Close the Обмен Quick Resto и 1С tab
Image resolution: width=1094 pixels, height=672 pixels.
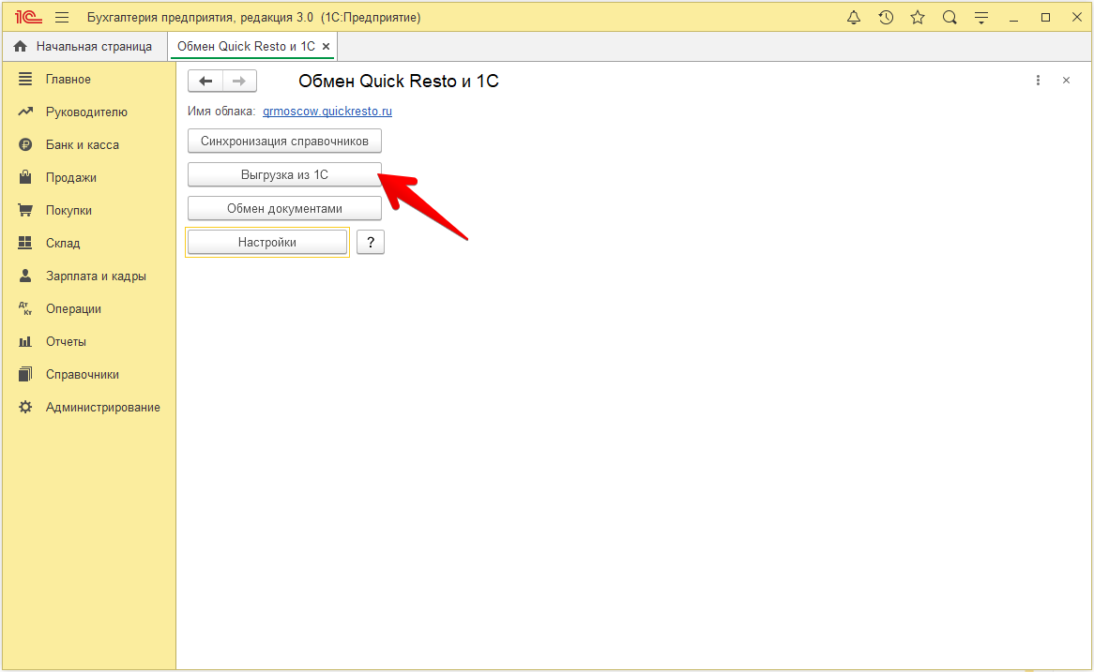click(326, 47)
